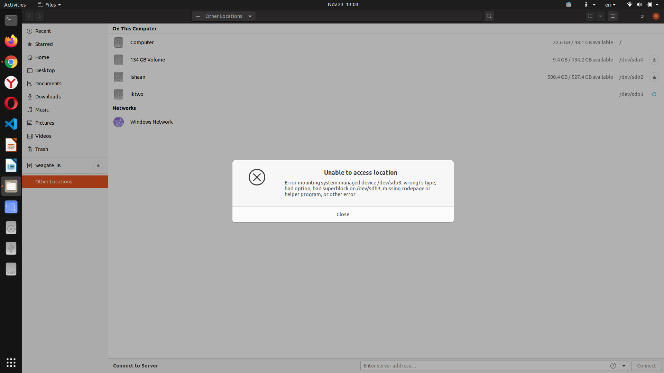Open Desktop in the sidebar
664x373 pixels.
pyautogui.click(x=65, y=70)
